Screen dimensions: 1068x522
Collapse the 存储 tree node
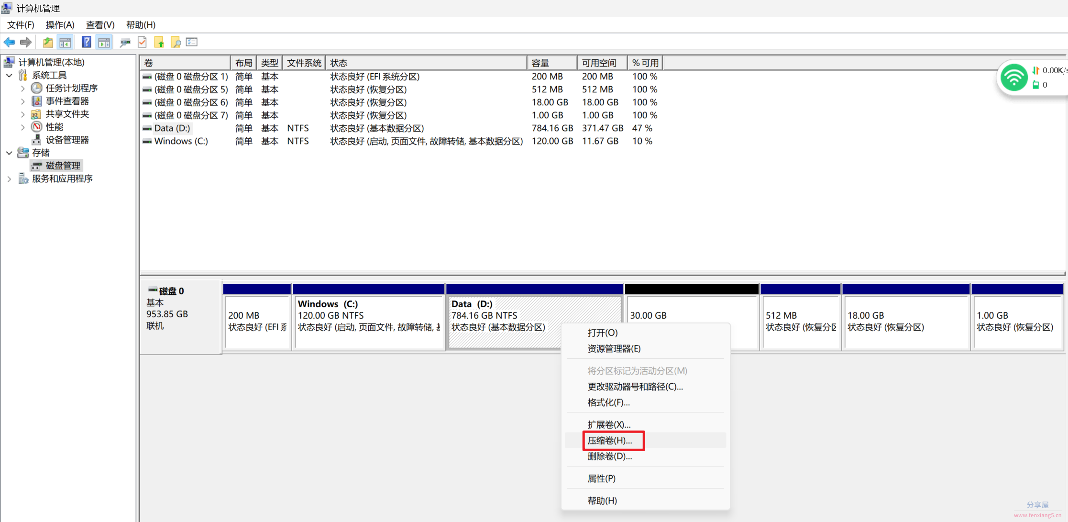[9, 153]
